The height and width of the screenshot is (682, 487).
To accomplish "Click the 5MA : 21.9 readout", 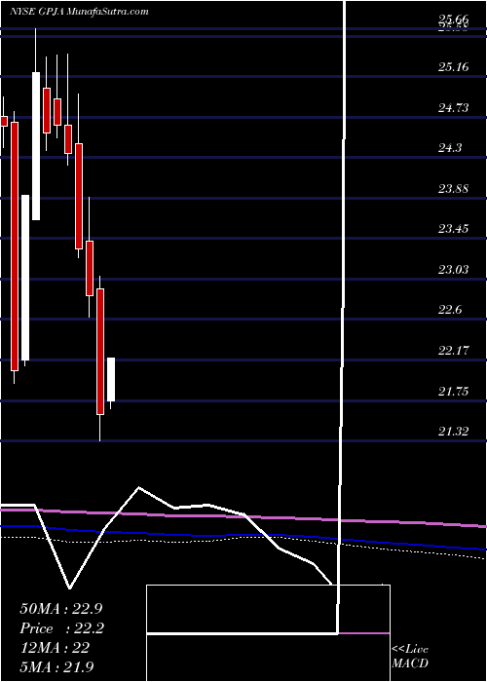I will 56,666.
